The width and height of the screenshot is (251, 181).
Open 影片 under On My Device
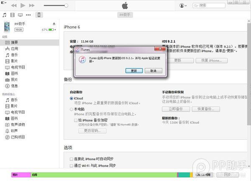tap(30, 106)
